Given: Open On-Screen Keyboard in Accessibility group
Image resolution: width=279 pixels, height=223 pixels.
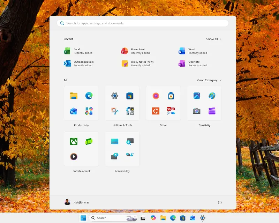Looking at the screenshot, I should (x=115, y=142).
